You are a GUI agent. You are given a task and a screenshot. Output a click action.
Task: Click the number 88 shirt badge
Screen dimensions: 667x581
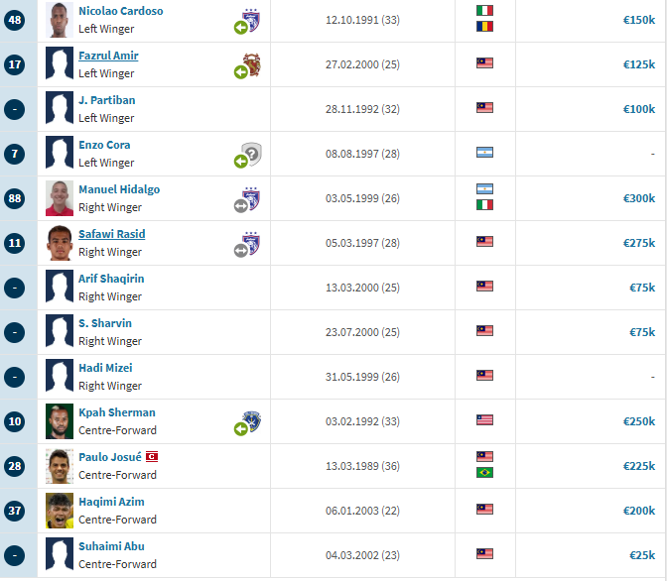pos(15,198)
